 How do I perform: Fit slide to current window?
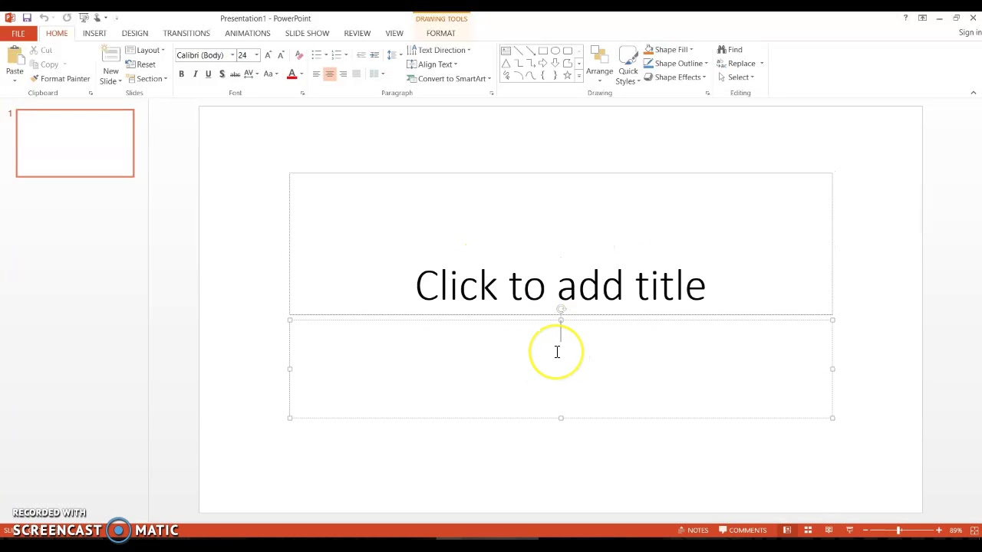tap(974, 530)
